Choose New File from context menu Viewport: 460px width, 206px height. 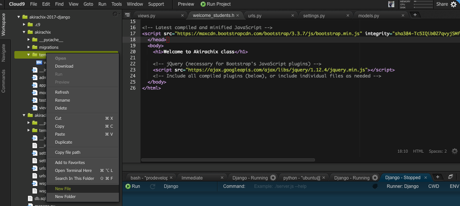pyautogui.click(x=63, y=189)
